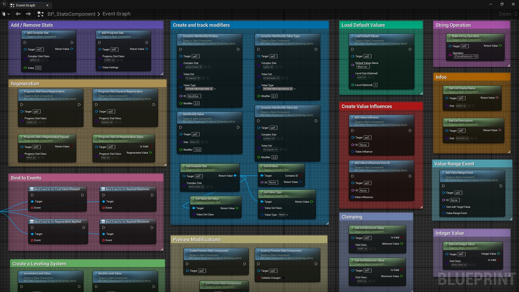This screenshot has height=292, width=519.
Task: Close the Event Graph tab
Action: [x=47, y=5]
